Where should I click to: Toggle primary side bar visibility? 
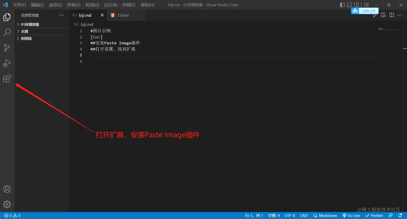click(x=342, y=5)
